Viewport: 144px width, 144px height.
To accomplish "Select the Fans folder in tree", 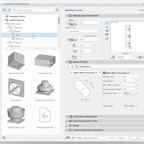I will pyautogui.click(x=30, y=35).
